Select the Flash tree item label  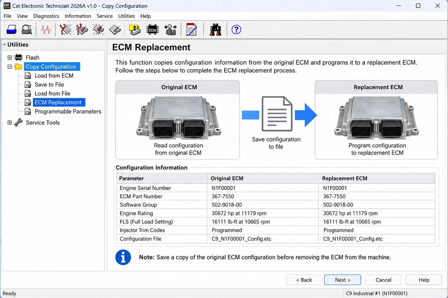pyautogui.click(x=32, y=58)
